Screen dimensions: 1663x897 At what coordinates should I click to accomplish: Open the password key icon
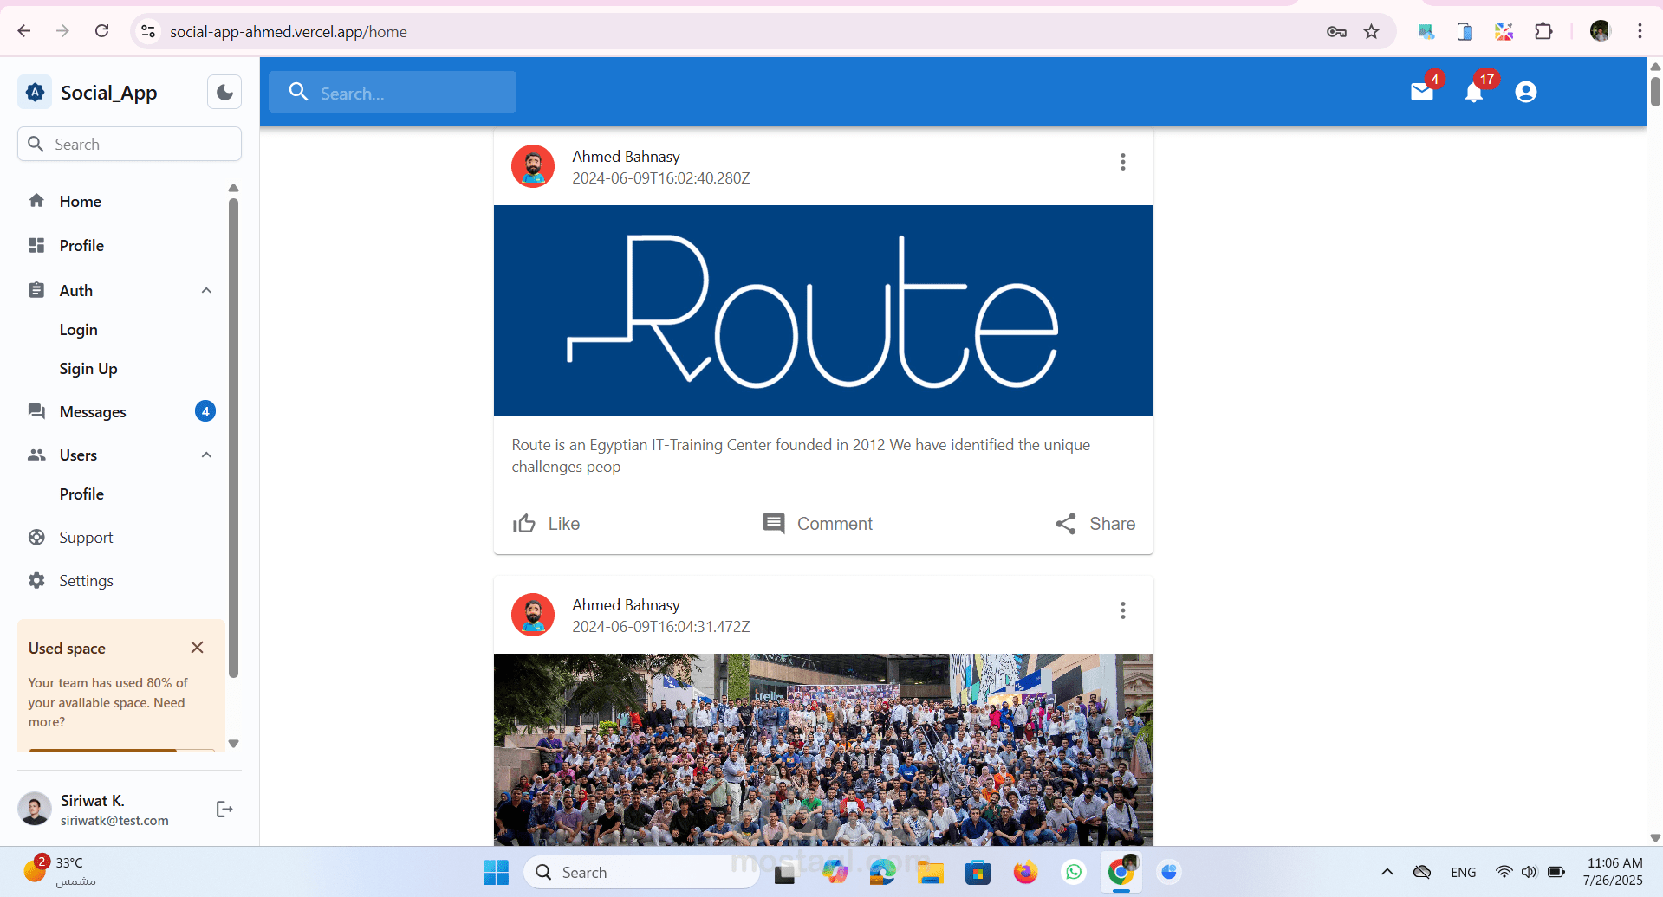click(x=1336, y=31)
